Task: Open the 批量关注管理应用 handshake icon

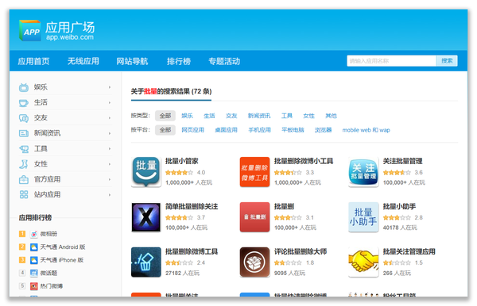Action: tap(363, 262)
